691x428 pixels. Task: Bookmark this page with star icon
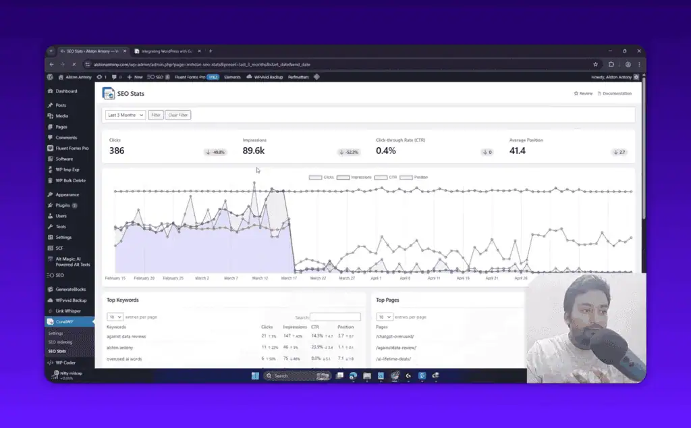pyautogui.click(x=595, y=64)
